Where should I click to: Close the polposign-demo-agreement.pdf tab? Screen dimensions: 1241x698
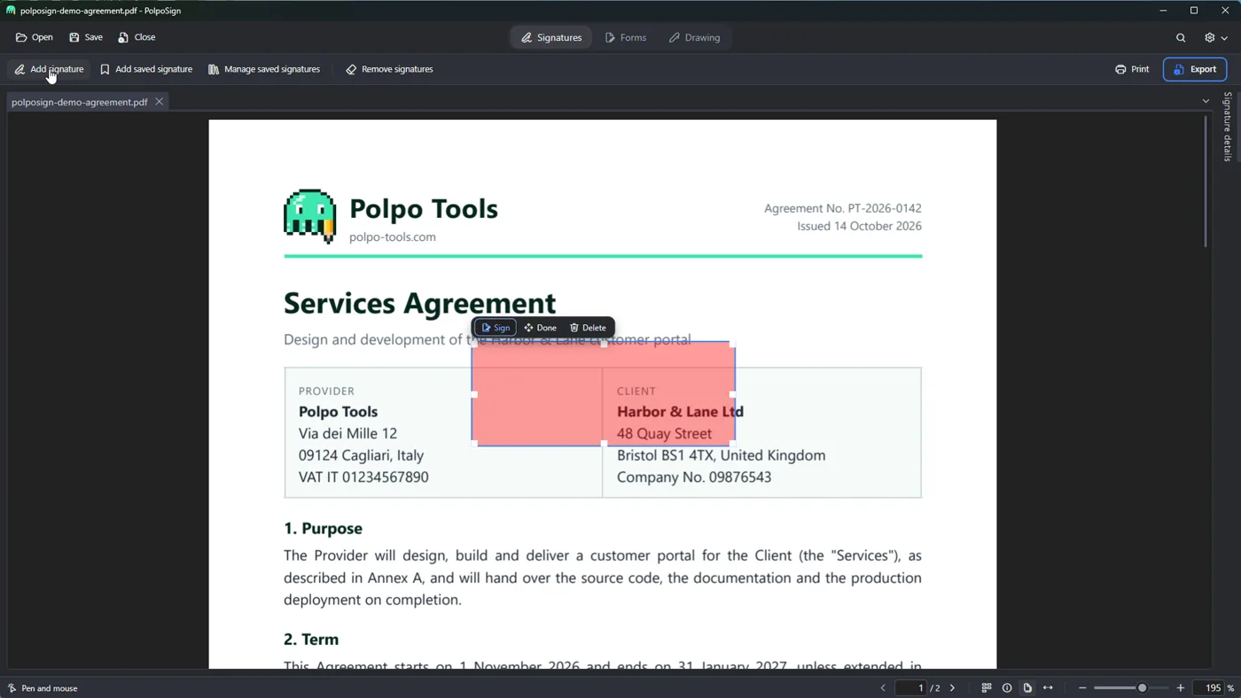[x=160, y=102]
